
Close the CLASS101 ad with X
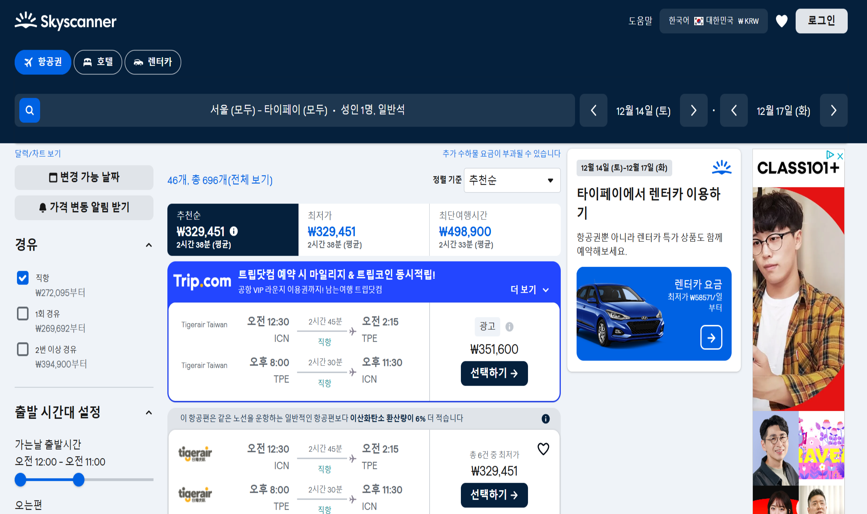(840, 156)
